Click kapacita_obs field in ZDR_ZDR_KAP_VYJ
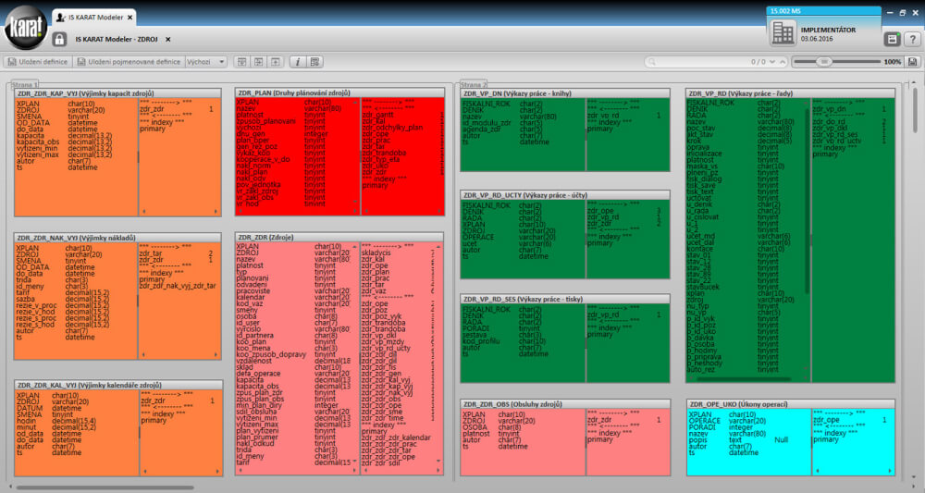The width and height of the screenshot is (925, 493). (38, 142)
